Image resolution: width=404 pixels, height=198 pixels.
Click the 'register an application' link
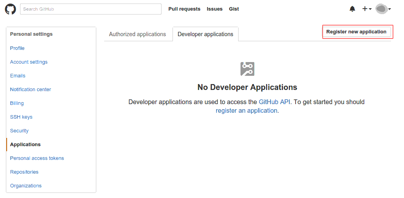point(246,111)
